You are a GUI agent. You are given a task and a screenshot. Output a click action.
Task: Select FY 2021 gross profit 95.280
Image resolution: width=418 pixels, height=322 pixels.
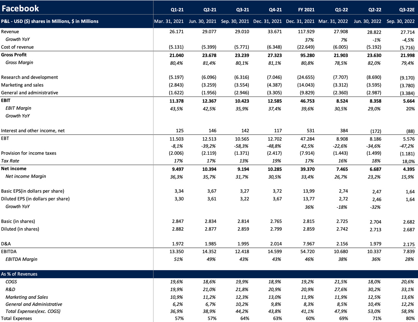pyautogui.click(x=307, y=55)
